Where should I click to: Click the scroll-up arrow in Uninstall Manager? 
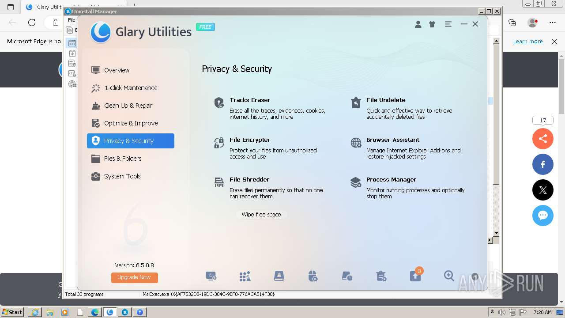click(496, 41)
